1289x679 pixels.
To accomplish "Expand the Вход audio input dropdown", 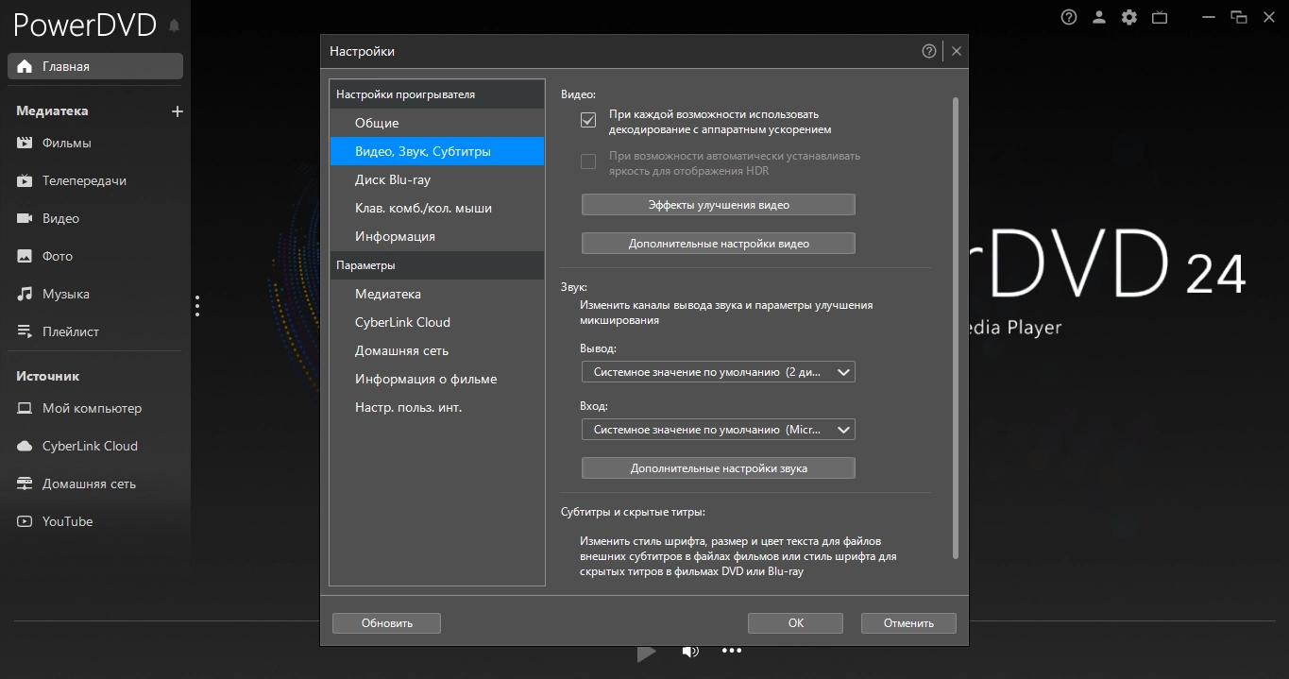I will (718, 430).
